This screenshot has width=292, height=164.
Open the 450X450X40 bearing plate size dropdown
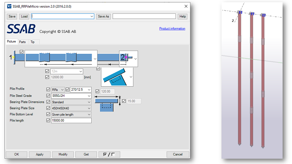pos(89,108)
